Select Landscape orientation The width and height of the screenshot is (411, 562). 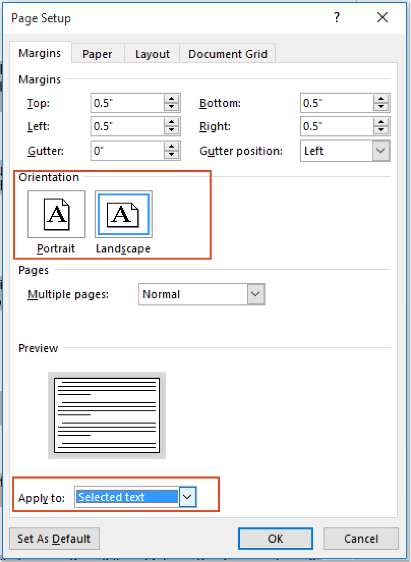pyautogui.click(x=123, y=214)
